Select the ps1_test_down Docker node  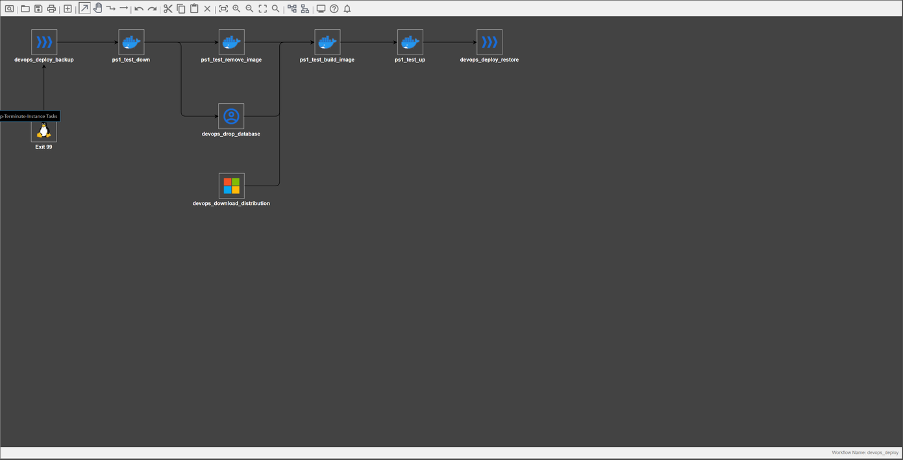(131, 42)
